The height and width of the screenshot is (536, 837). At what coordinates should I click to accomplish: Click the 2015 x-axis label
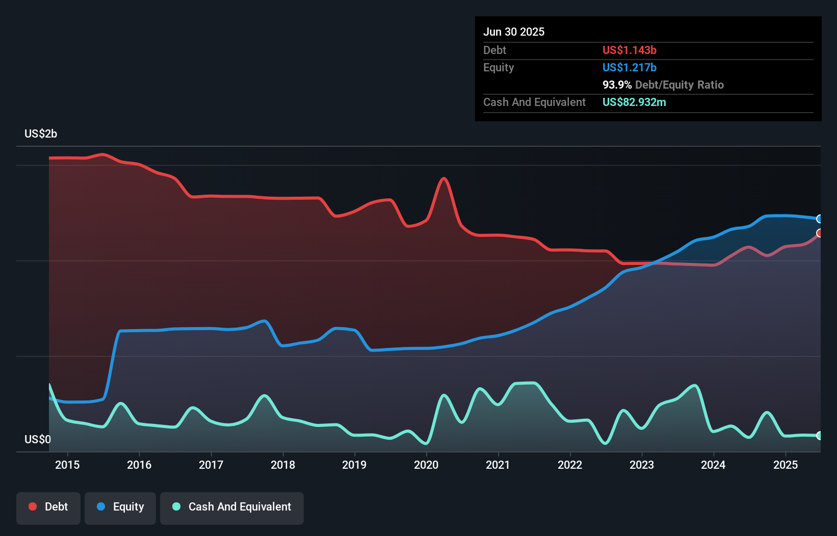(x=67, y=465)
